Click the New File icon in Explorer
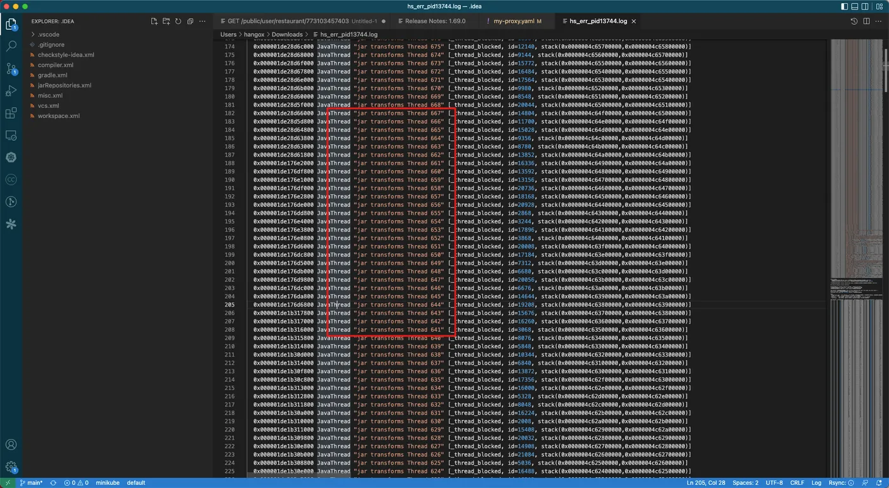889x488 pixels. 154,21
